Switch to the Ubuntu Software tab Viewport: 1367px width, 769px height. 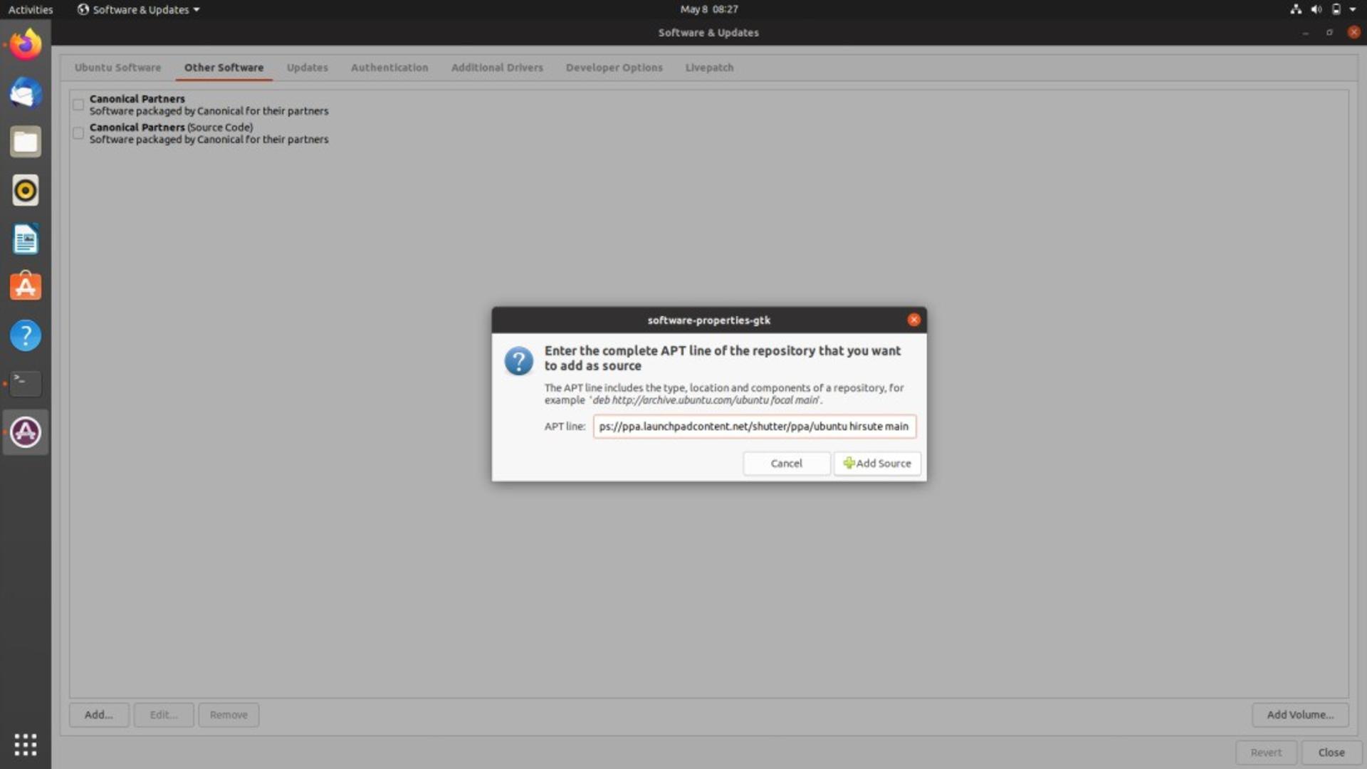(117, 68)
